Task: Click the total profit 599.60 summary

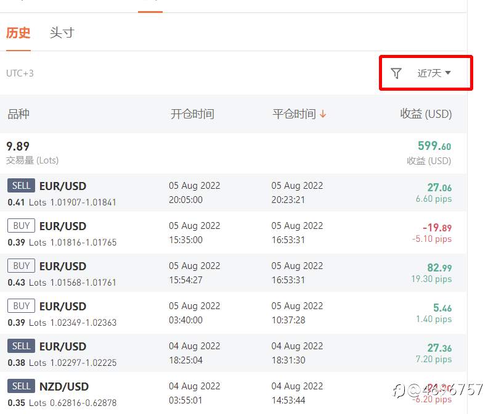Action: (434, 146)
